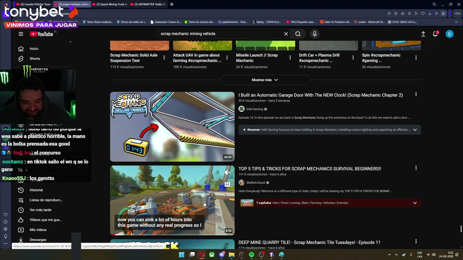Open options for Missile Launch short

pos(290,58)
